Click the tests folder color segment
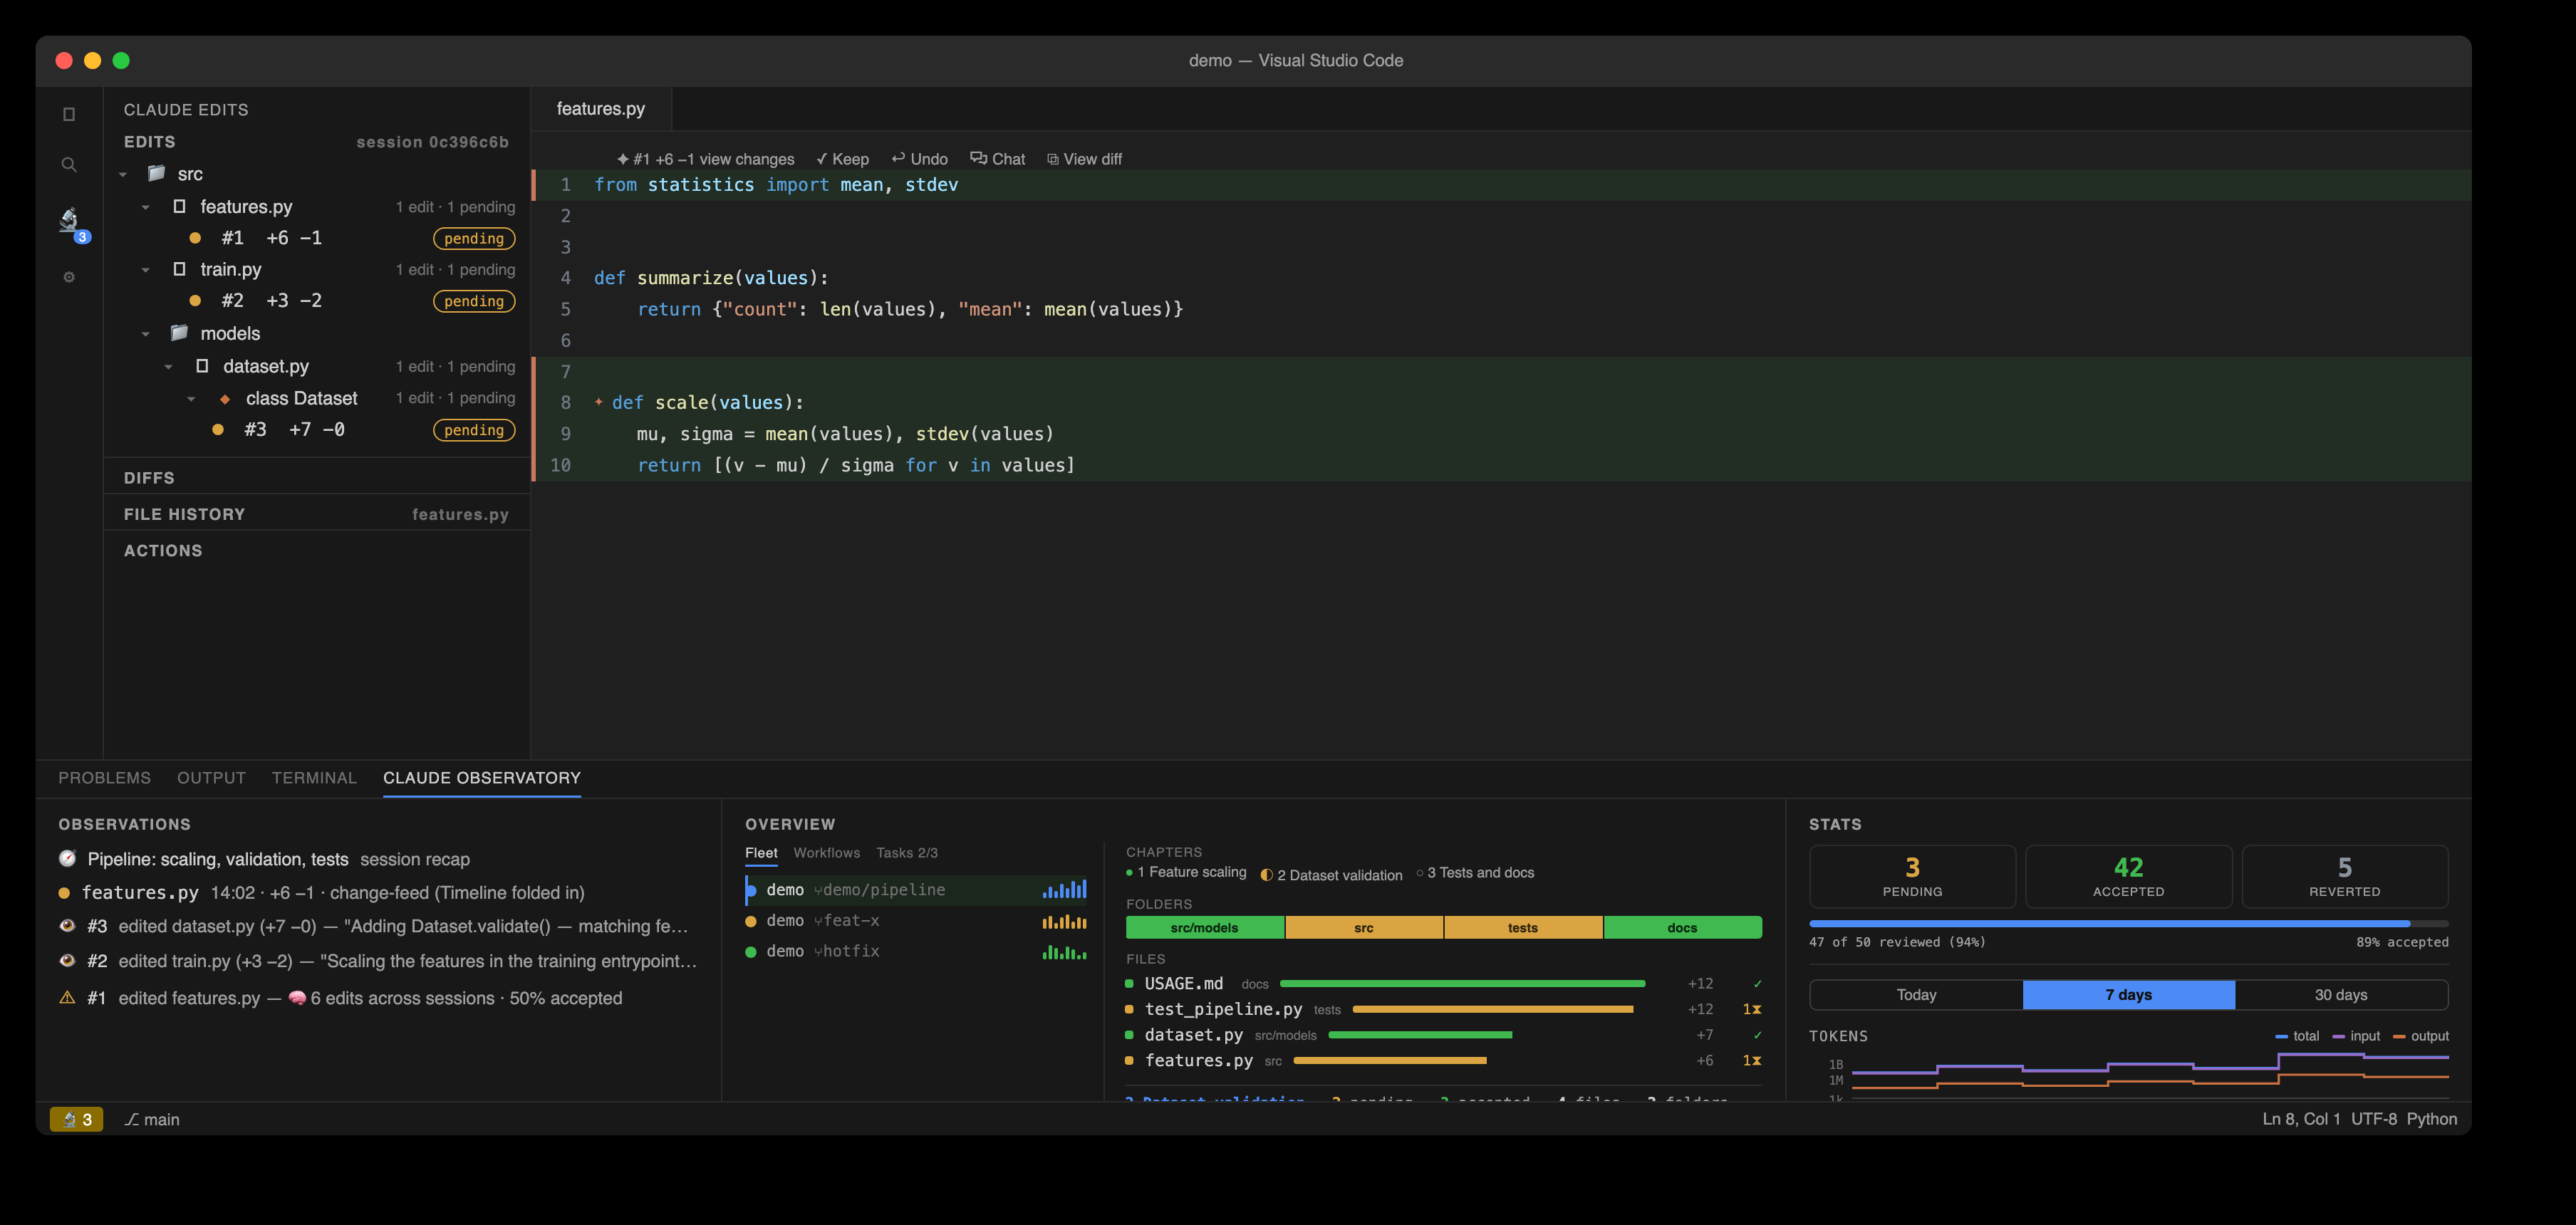The height and width of the screenshot is (1225, 2576). [x=1523, y=927]
